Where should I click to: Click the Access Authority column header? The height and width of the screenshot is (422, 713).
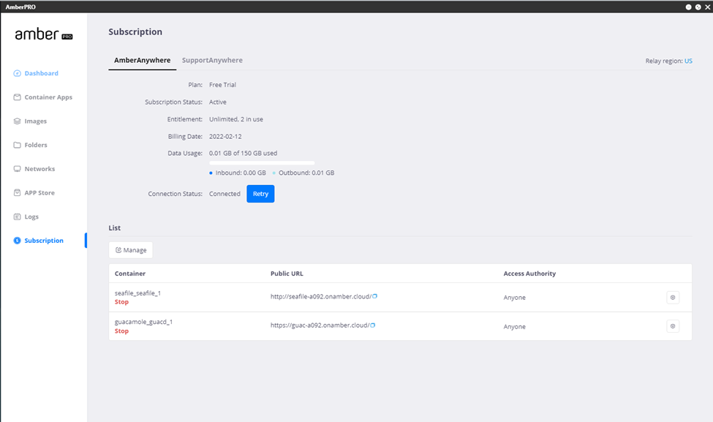coord(529,274)
